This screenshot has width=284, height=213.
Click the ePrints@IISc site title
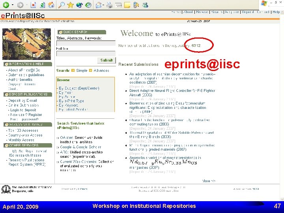(23, 15)
